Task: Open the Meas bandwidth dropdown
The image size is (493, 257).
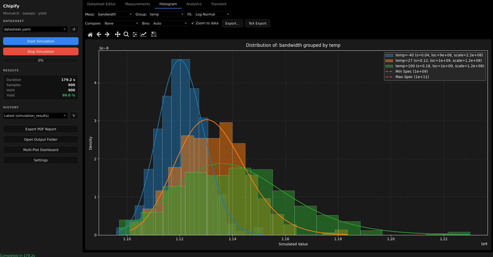Action: (x=115, y=14)
